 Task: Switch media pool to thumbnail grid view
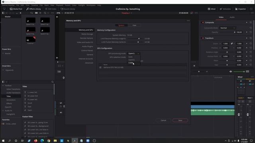[x=36, y=13]
